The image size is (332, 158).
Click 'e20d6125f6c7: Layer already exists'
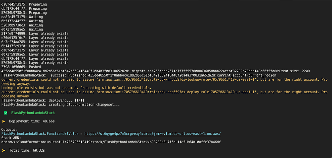tap(35, 38)
